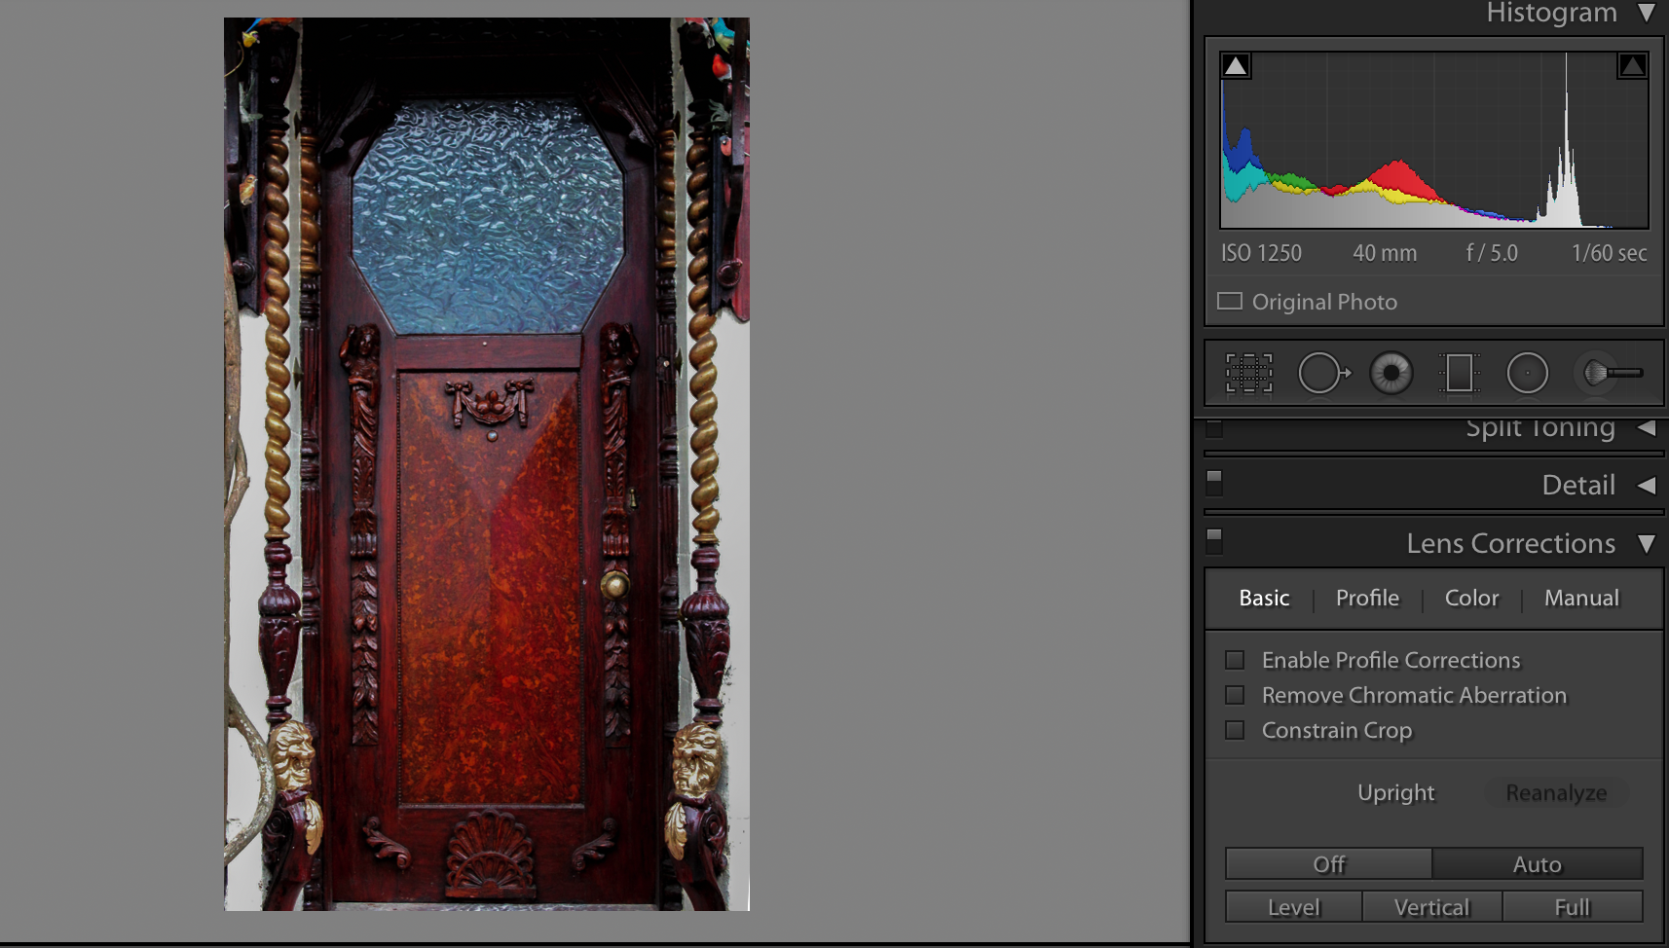The image size is (1669, 948).
Task: Toggle the Detail panel switch
Action: [x=1214, y=483]
